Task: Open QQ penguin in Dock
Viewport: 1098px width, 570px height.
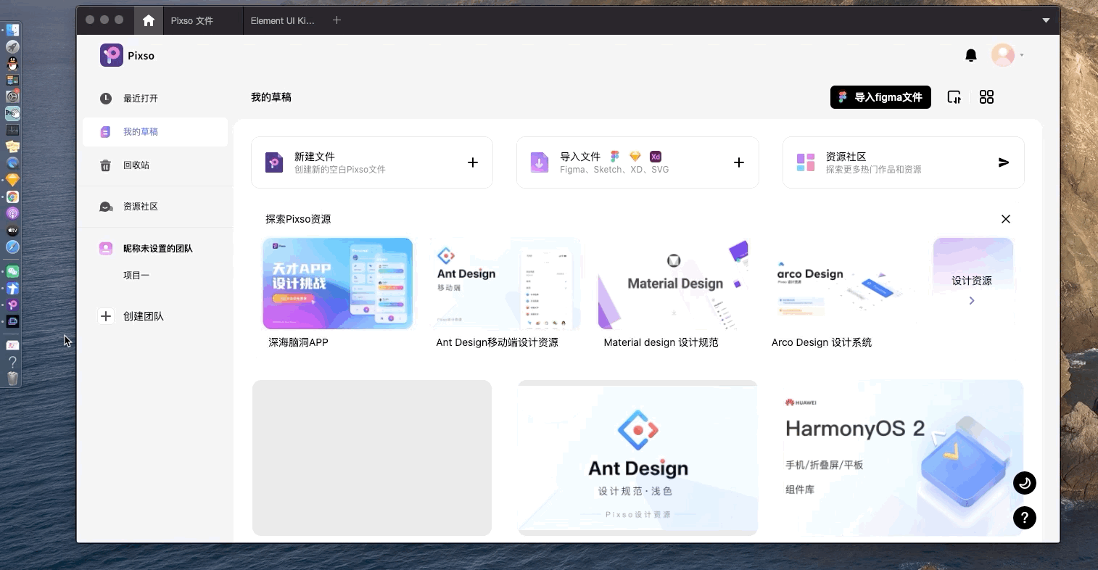Action: (x=12, y=63)
